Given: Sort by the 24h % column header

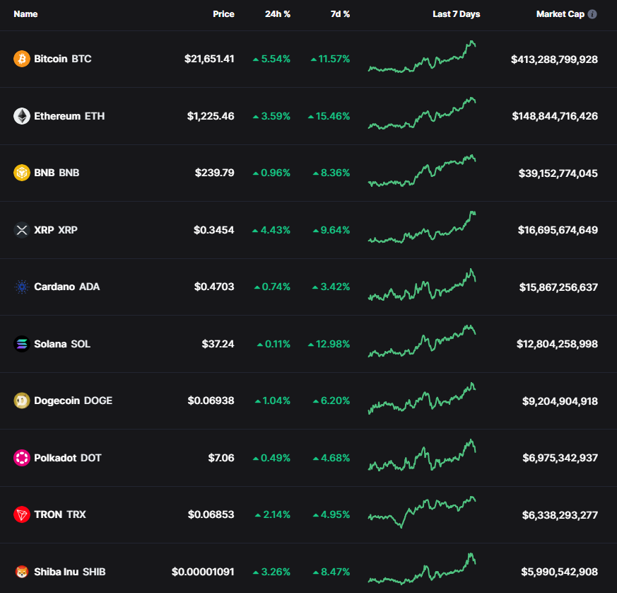Looking at the screenshot, I should click(278, 14).
